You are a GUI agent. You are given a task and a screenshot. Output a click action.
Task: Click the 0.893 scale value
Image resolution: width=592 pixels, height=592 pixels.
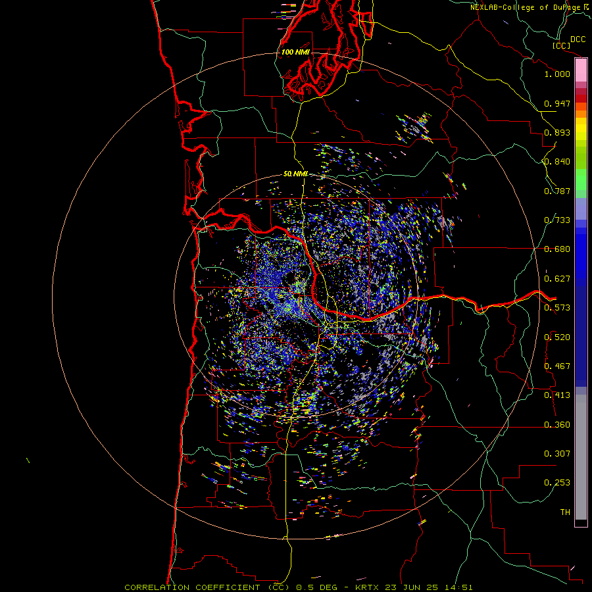[557, 132]
